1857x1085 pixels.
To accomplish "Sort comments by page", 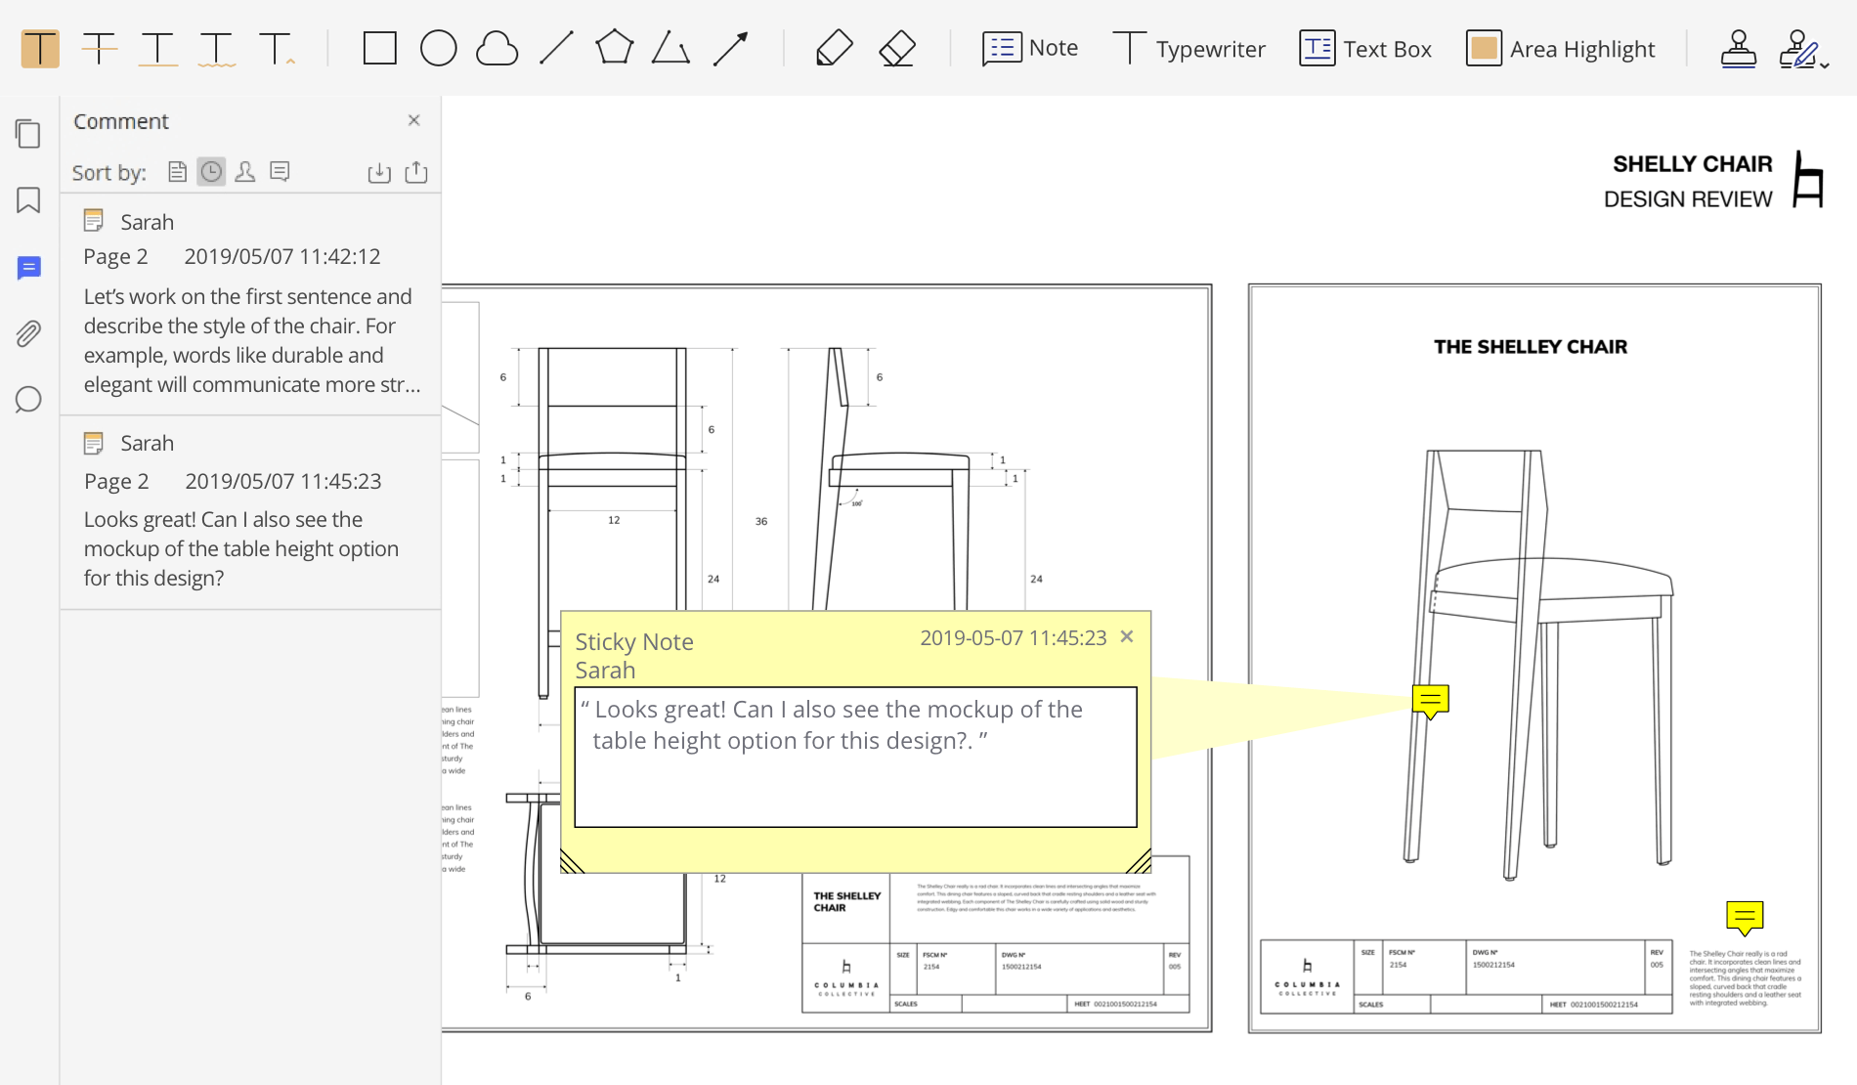I will tap(177, 172).
